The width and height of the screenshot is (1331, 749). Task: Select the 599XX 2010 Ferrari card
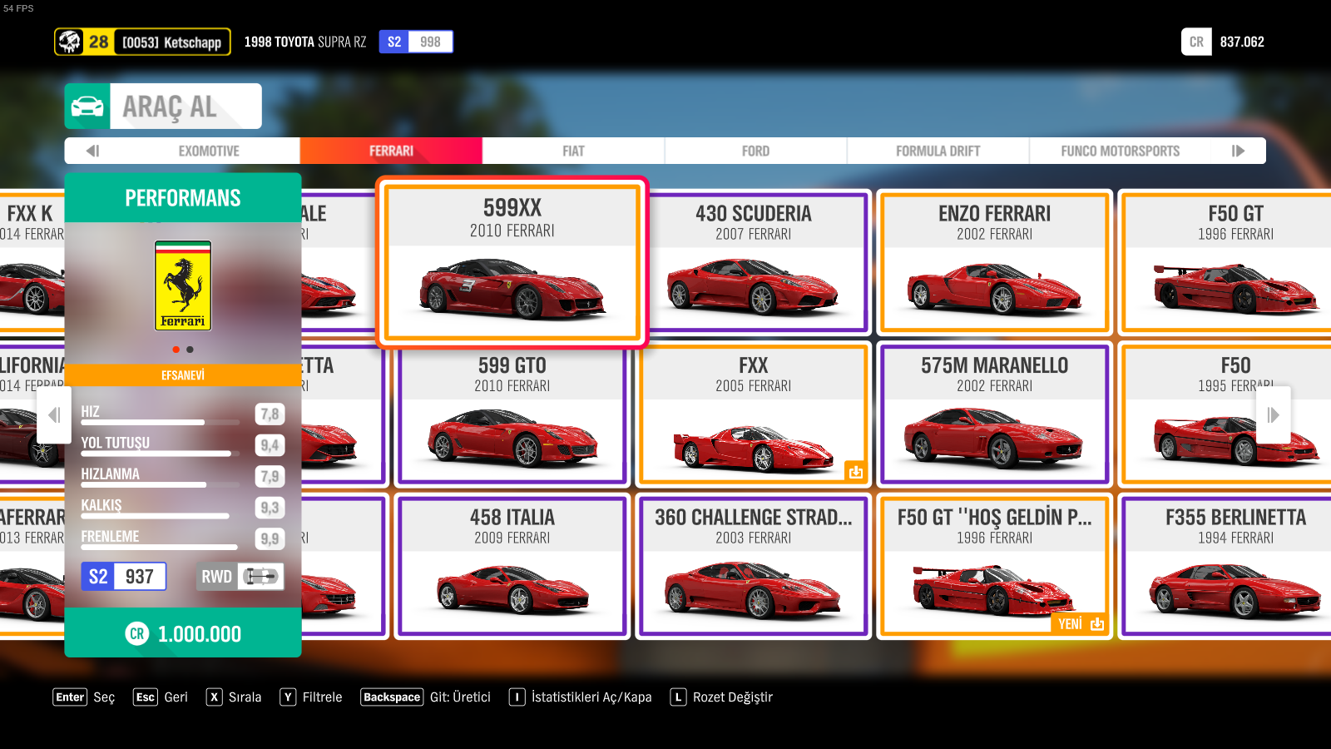[x=512, y=261]
